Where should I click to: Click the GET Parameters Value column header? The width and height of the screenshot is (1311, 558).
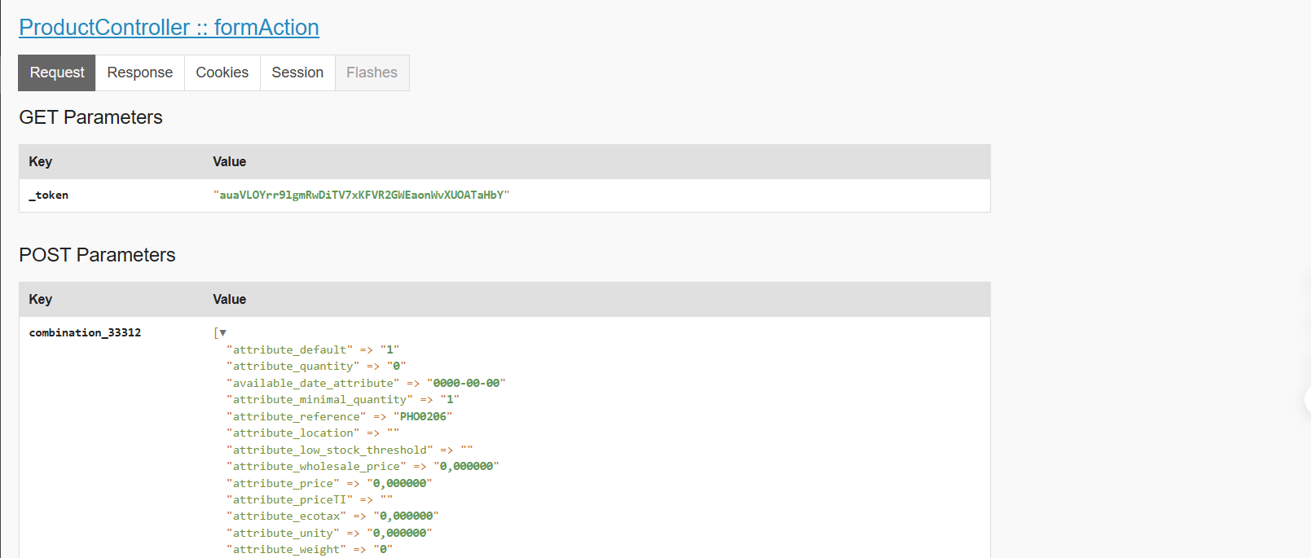(230, 161)
